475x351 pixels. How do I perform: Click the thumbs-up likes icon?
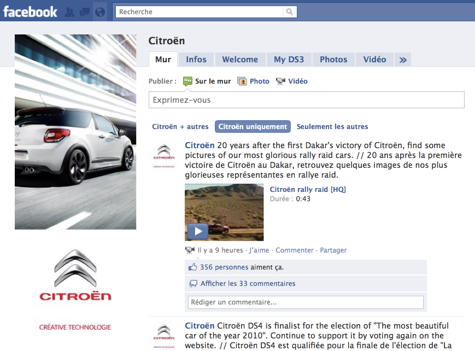(192, 267)
